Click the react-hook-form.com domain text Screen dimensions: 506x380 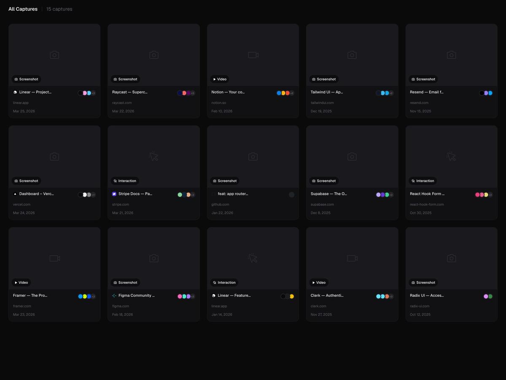427,204
